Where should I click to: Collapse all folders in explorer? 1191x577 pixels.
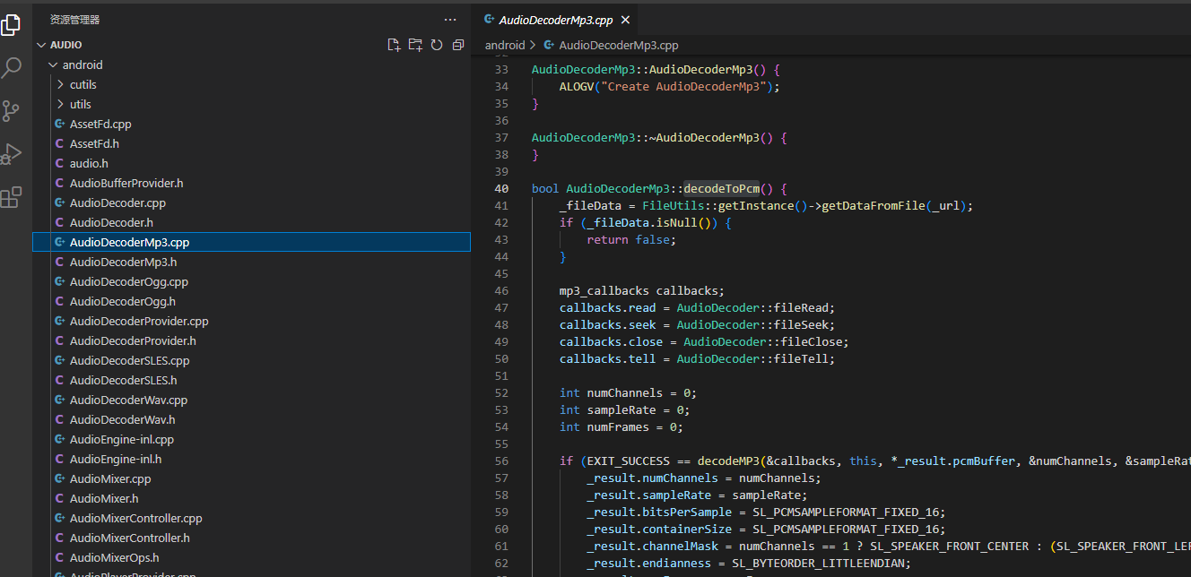coord(458,45)
